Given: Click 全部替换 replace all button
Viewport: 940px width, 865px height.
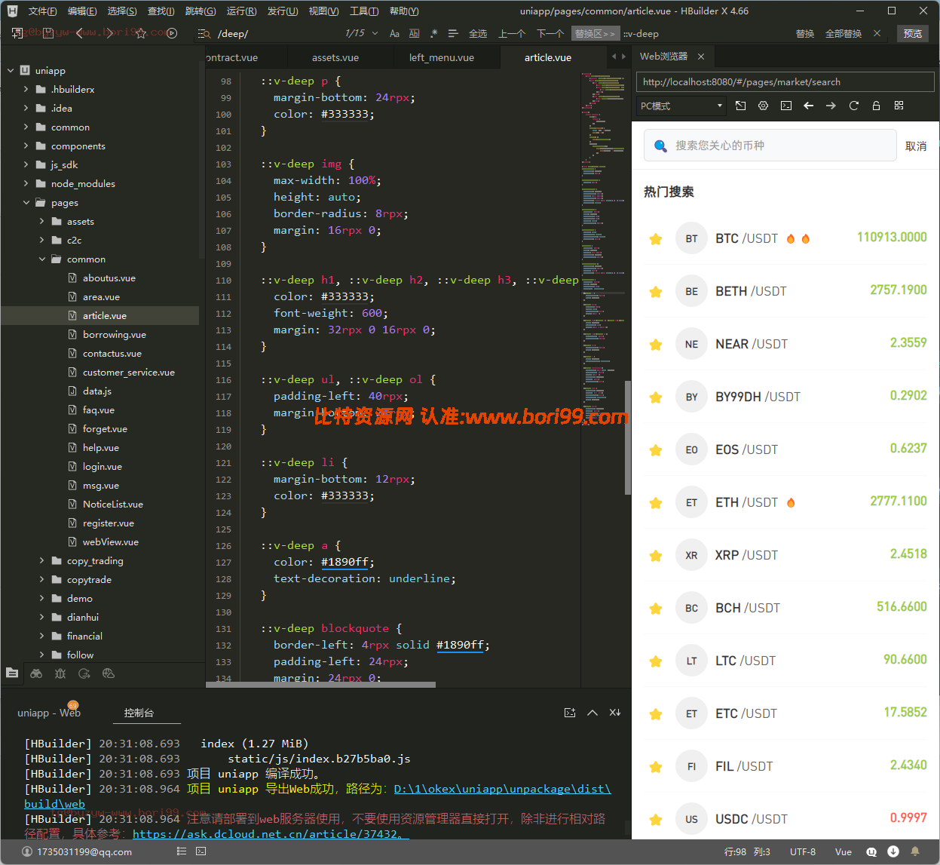Looking at the screenshot, I should coord(844,33).
